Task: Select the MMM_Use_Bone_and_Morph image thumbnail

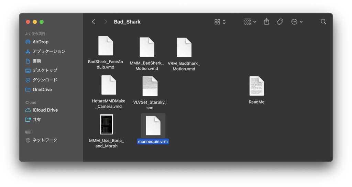Action: (x=107, y=124)
